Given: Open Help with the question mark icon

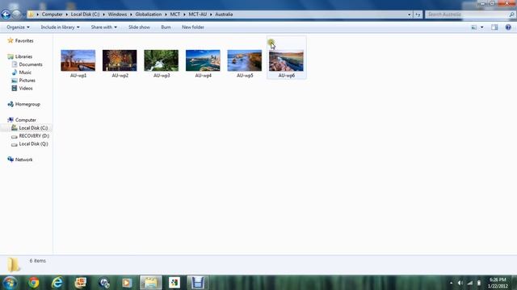Looking at the screenshot, I should coord(508,27).
